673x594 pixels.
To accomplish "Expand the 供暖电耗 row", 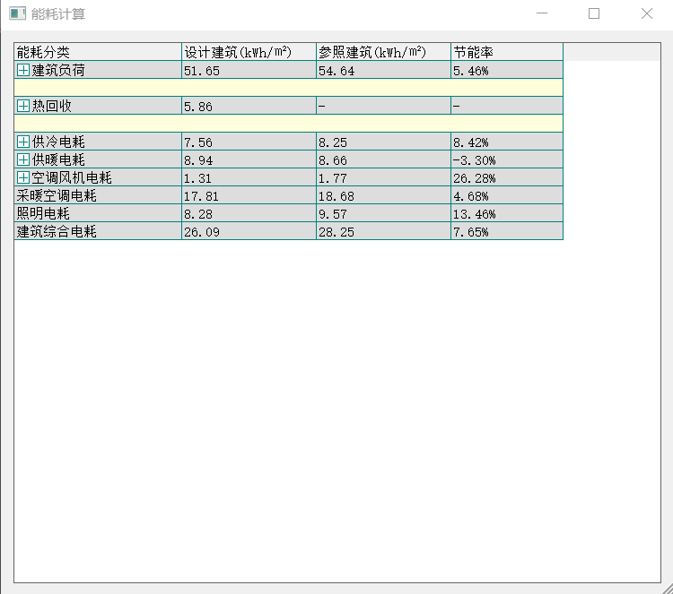I will [x=23, y=159].
